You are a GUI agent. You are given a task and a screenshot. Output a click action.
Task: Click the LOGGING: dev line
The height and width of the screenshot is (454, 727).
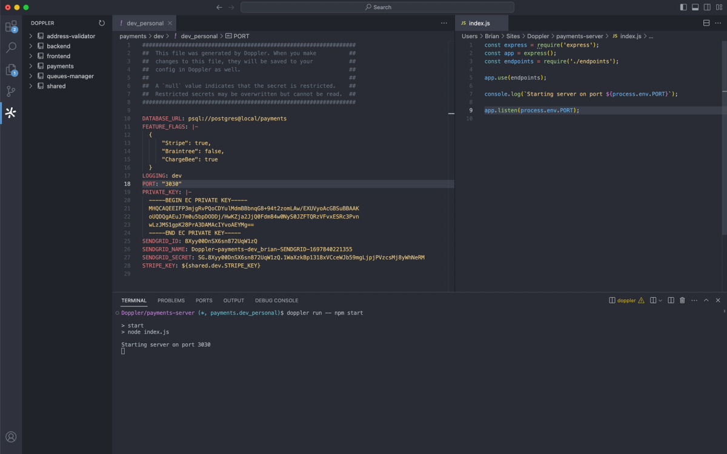[x=162, y=176]
